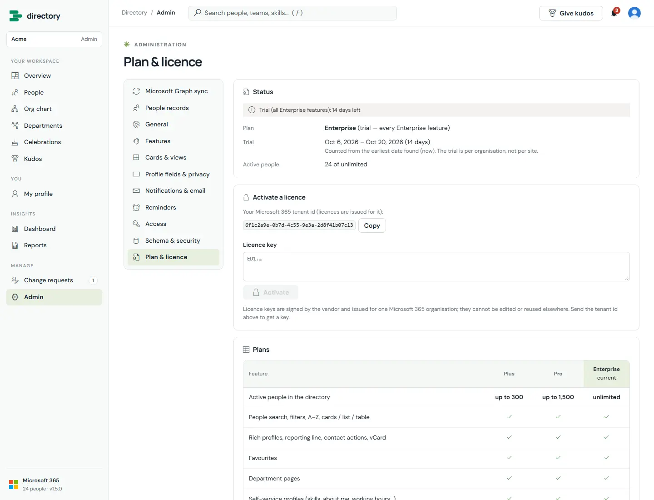
Task: Click the My profile person icon
Action: [15, 194]
